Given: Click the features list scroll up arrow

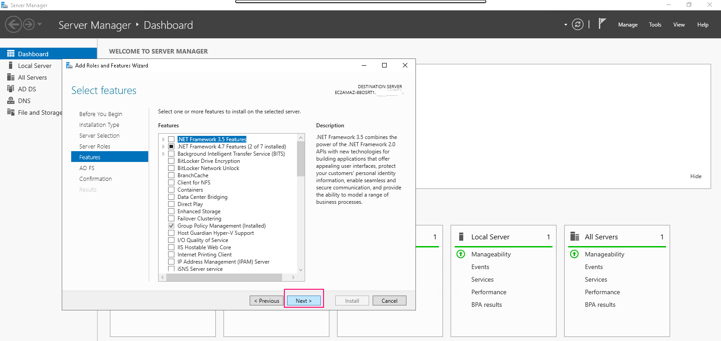Looking at the screenshot, I should 301,137.
